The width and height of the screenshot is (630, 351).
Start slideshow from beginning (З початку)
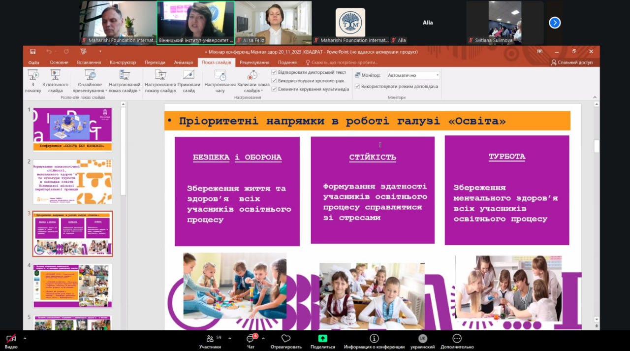(x=33, y=76)
